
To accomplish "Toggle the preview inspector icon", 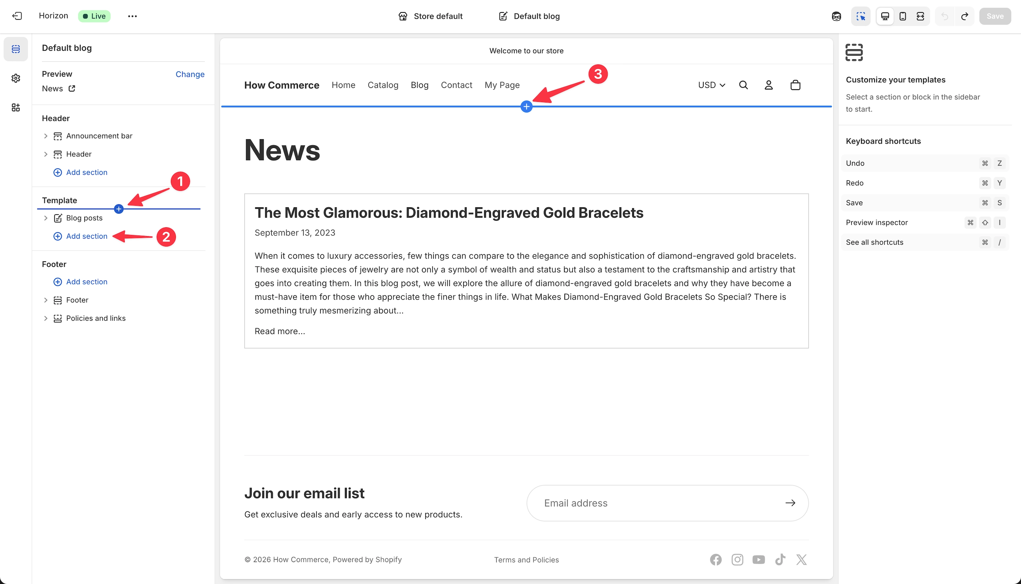I will (861, 16).
